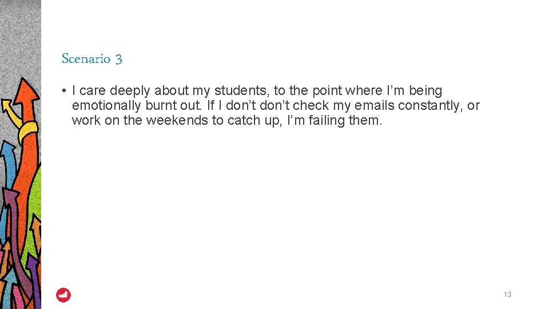This screenshot has width=549, height=309.
Task: Click the gray textured strip above the arrows
Action: (x=20, y=34)
